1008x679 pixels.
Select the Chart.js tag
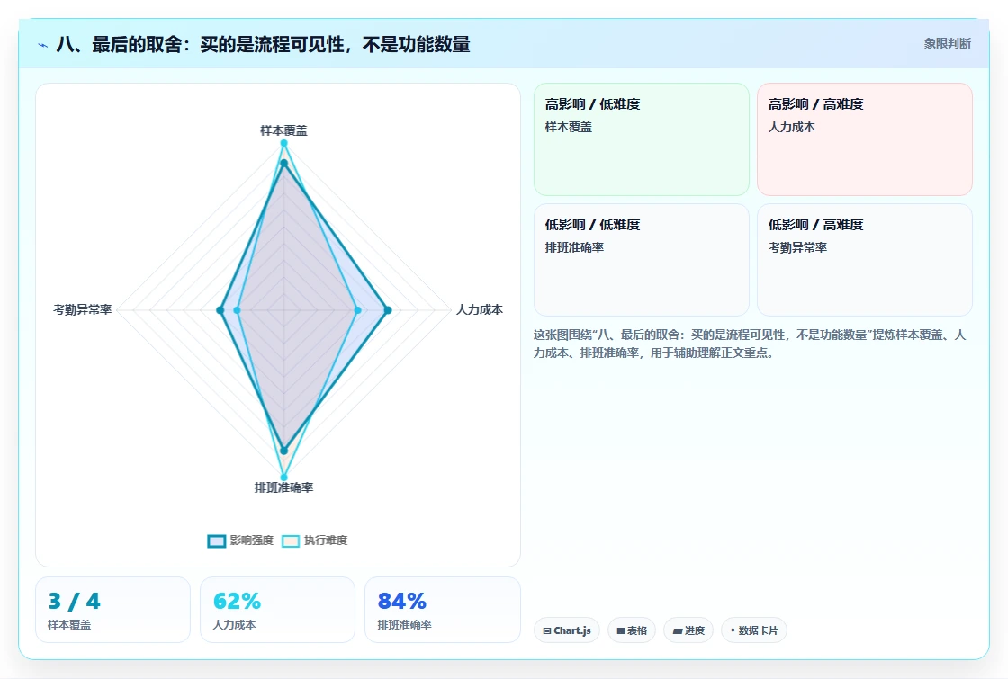[x=567, y=630]
